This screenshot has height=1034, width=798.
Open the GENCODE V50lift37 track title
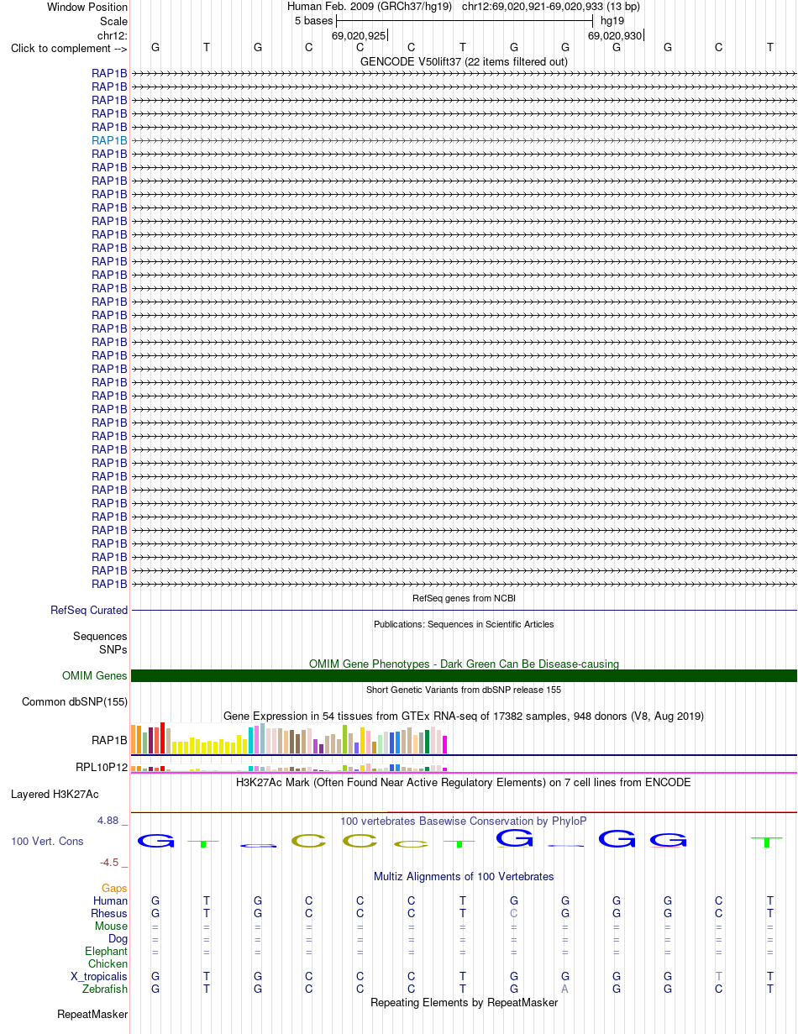(x=464, y=61)
